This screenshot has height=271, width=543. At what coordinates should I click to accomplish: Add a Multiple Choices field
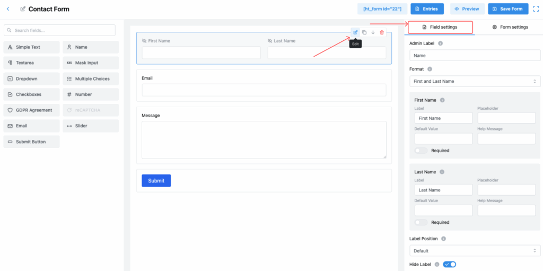coord(91,78)
